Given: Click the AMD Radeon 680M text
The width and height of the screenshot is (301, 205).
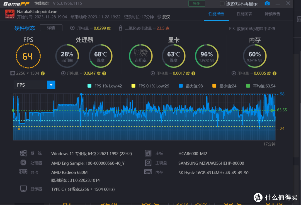Looking at the screenshot, I should click(x=69, y=172).
